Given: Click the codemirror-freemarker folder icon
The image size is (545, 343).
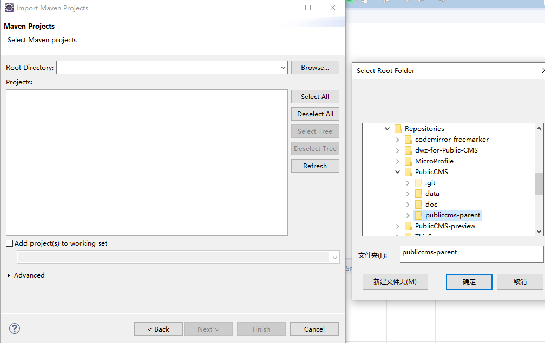Looking at the screenshot, I should pos(408,140).
